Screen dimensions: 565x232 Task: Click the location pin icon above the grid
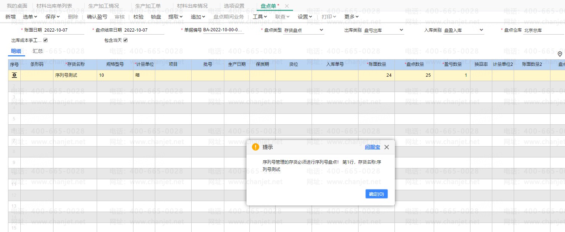click(560, 54)
